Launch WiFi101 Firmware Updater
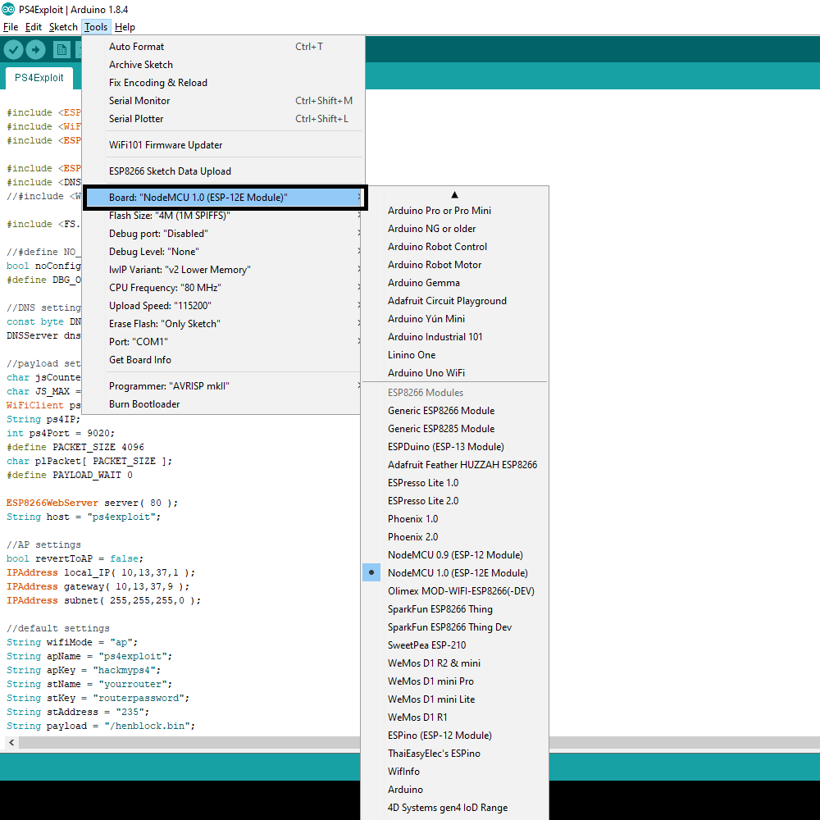Viewport: 820px width, 820px height. pyautogui.click(x=223, y=145)
